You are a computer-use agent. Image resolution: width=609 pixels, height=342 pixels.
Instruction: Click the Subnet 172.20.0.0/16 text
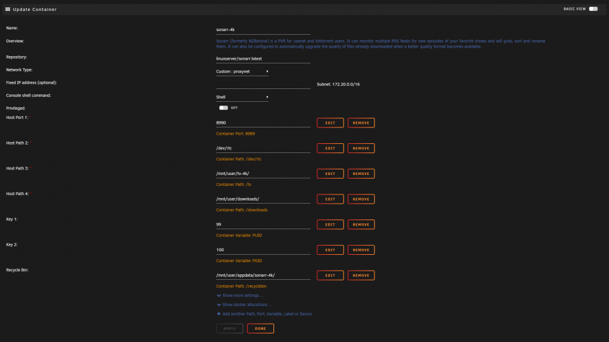tap(338, 84)
